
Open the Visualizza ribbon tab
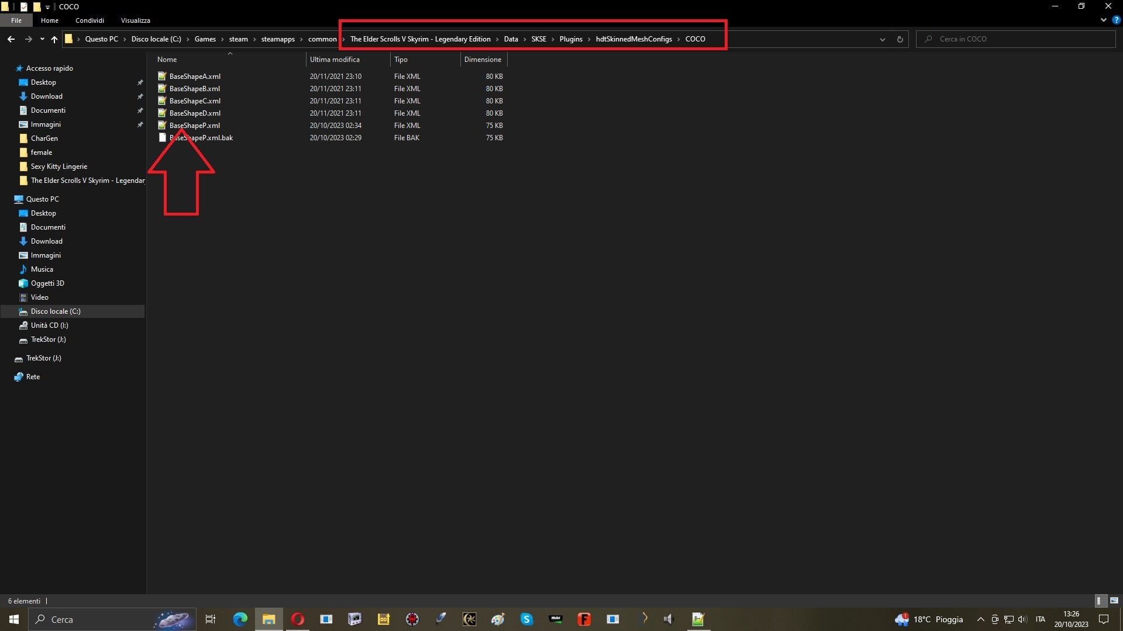coord(135,20)
